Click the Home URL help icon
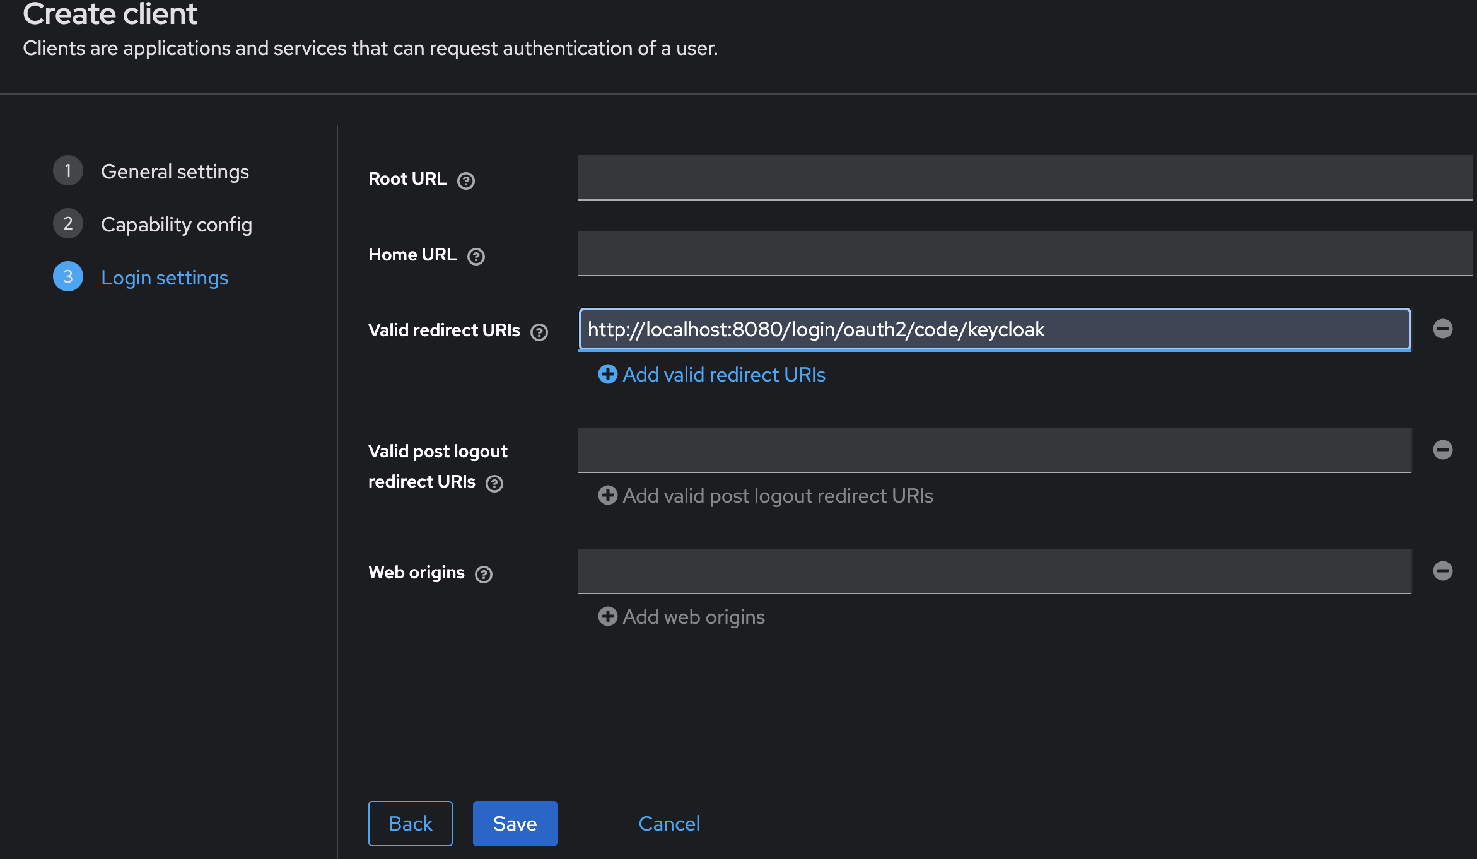Screen dimensions: 1477x859 pos(476,257)
